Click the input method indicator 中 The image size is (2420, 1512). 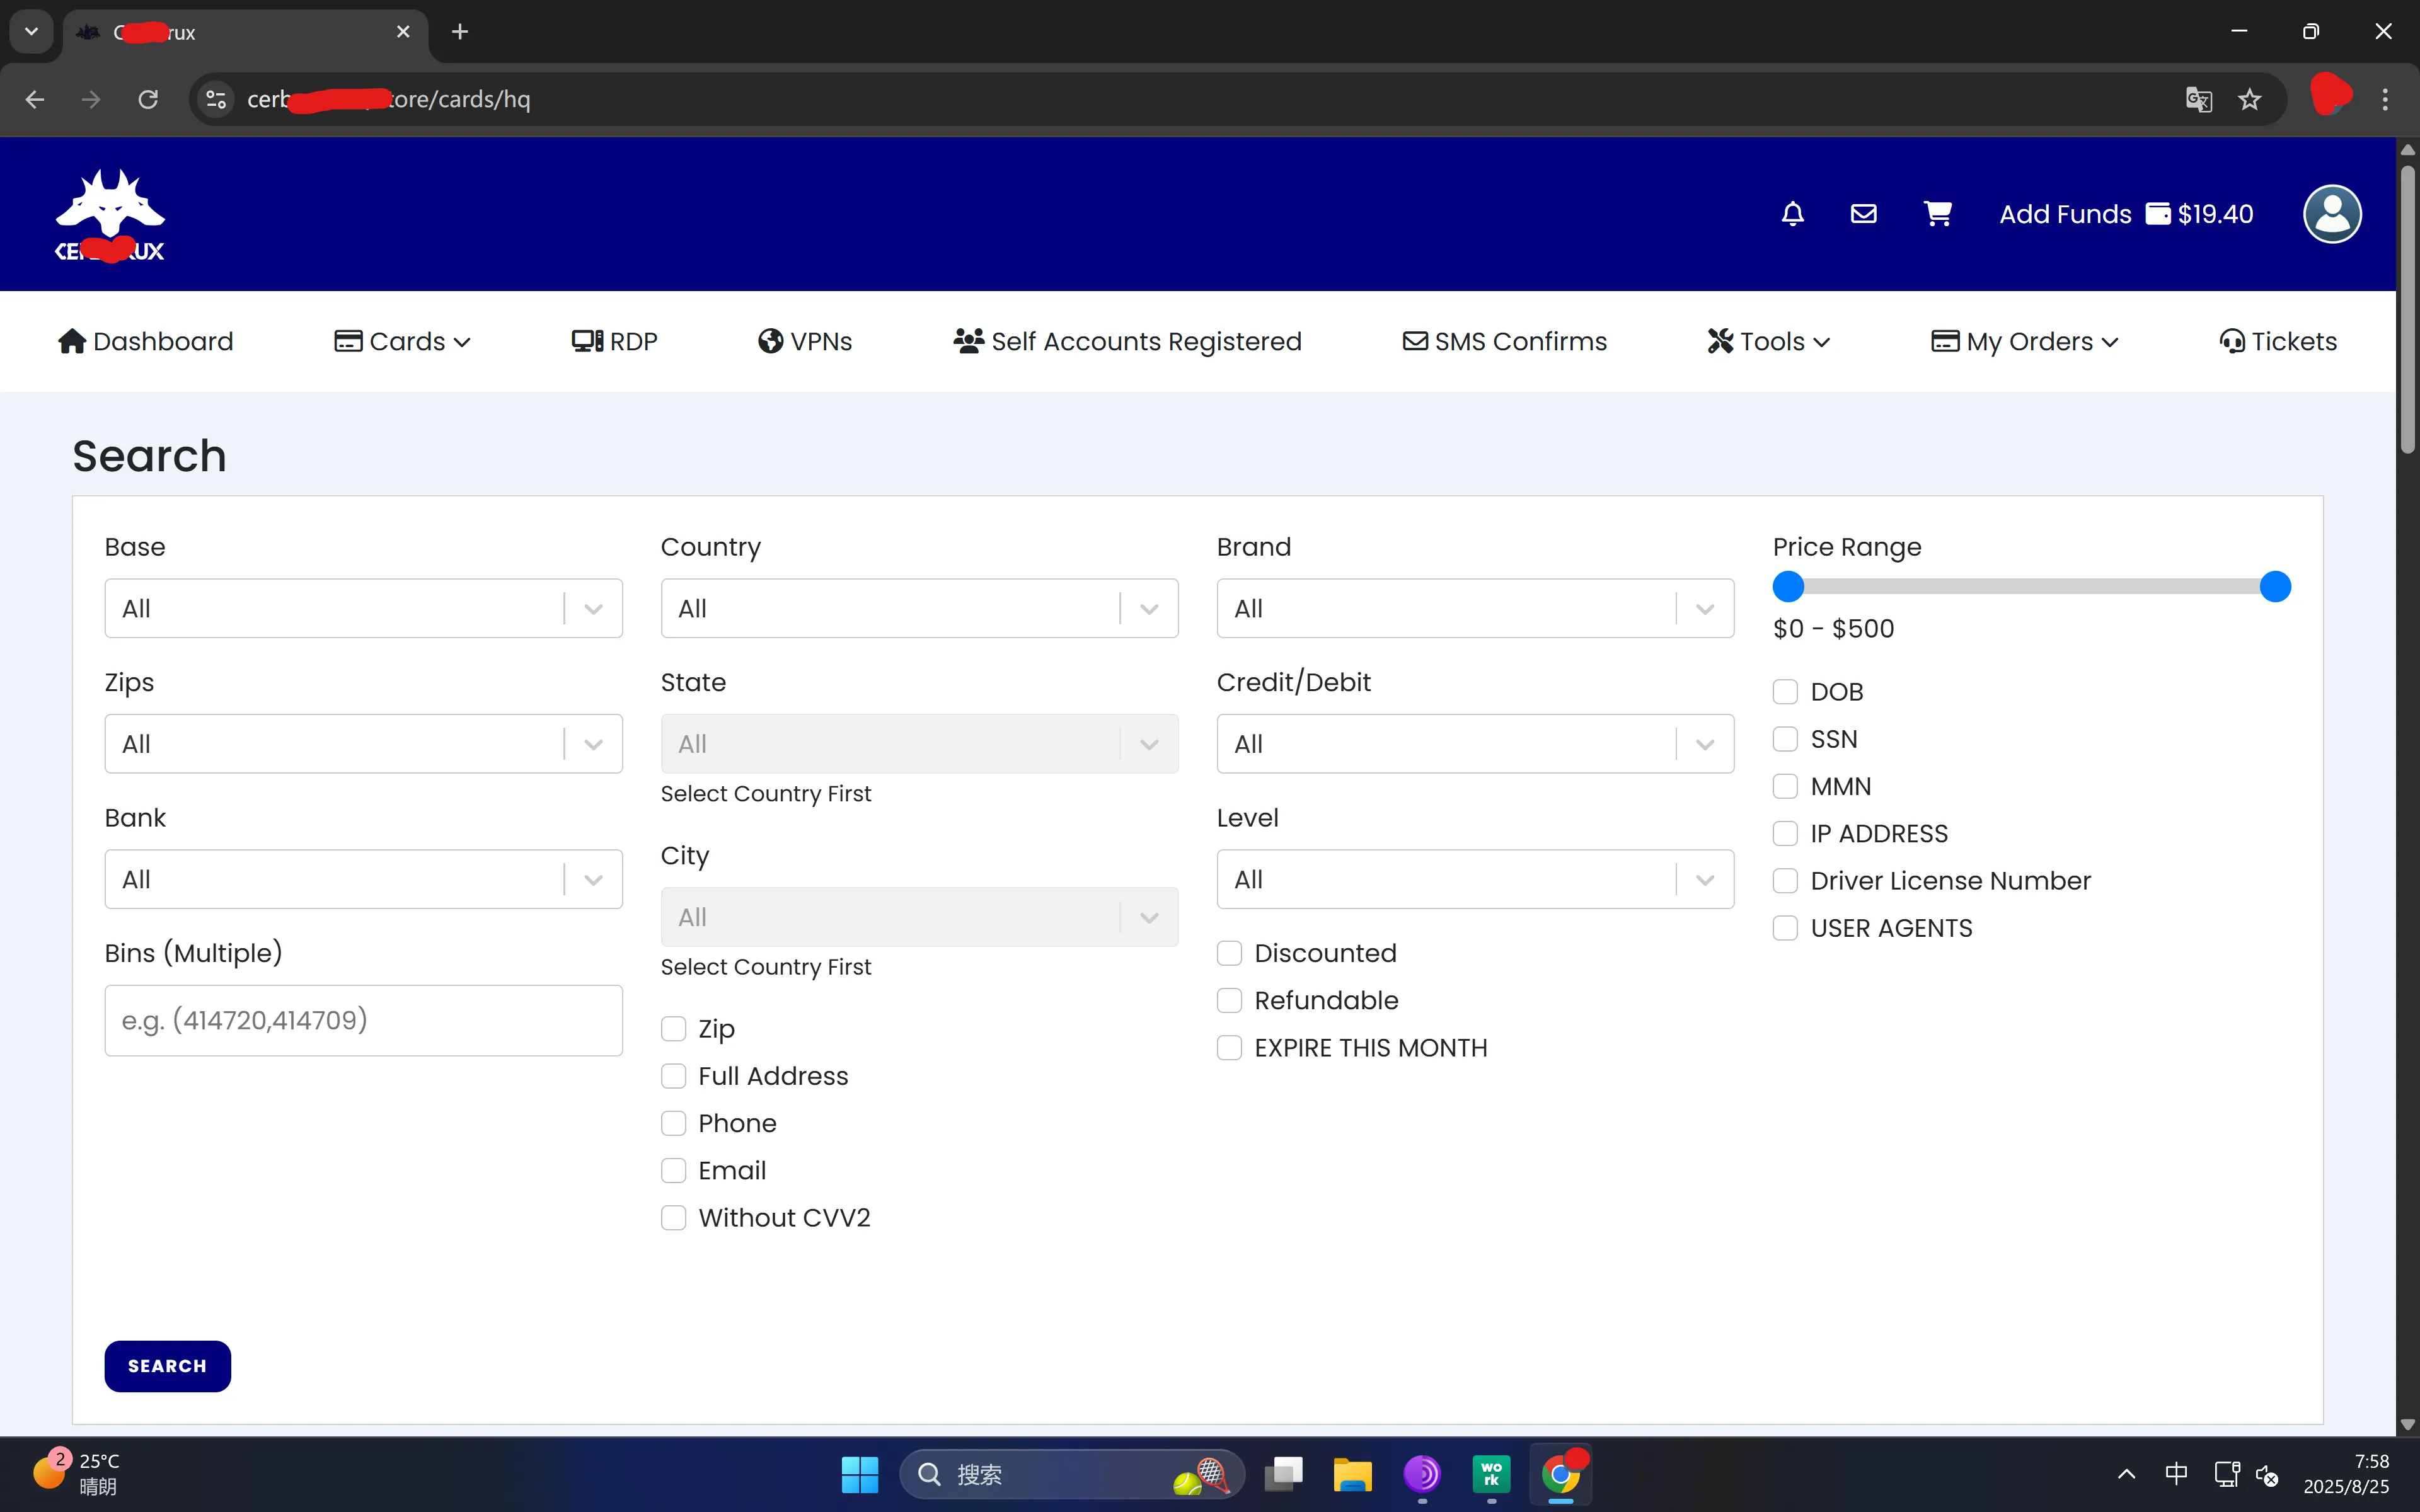tap(2176, 1474)
